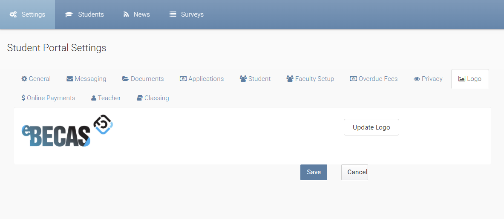Open the Applications tab
The image size is (504, 219).
coord(202,79)
